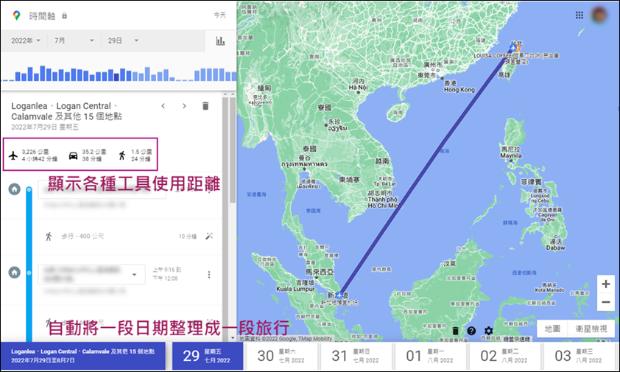Viewport: 620px width, 372px height.
Task: Select the 30 星期六 day tab
Action: pyautogui.click(x=281, y=356)
